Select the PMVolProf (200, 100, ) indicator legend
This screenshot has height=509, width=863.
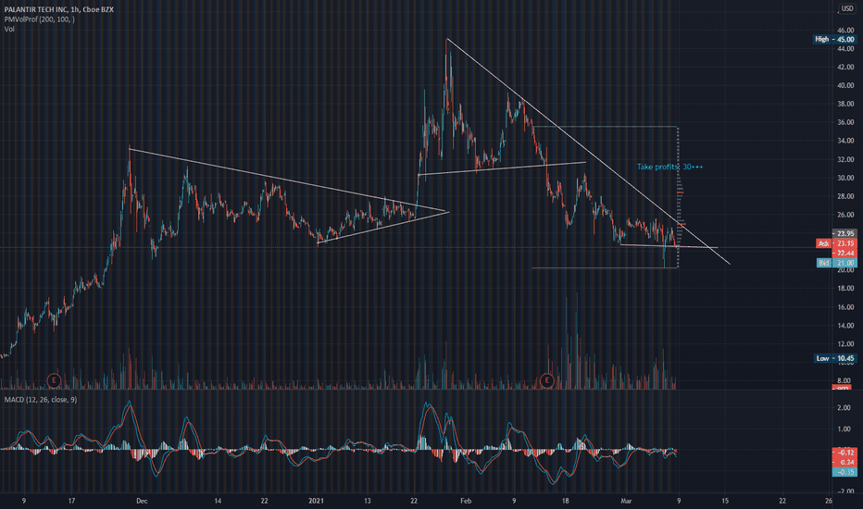pyautogui.click(x=39, y=19)
